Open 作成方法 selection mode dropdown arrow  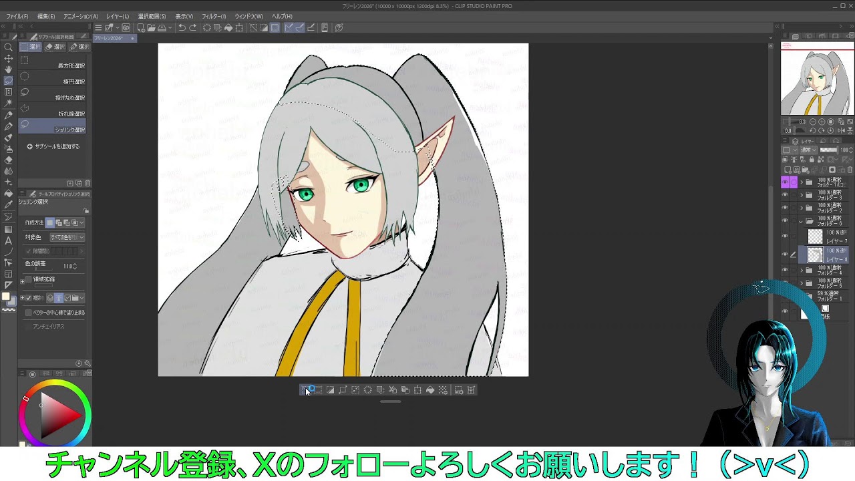click(x=83, y=222)
